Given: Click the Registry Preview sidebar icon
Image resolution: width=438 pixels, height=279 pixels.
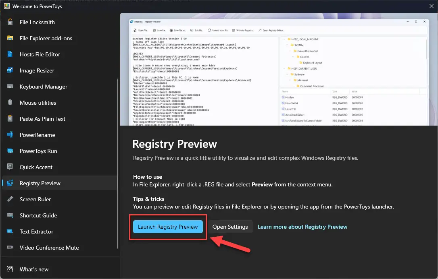Looking at the screenshot, I should point(10,183).
